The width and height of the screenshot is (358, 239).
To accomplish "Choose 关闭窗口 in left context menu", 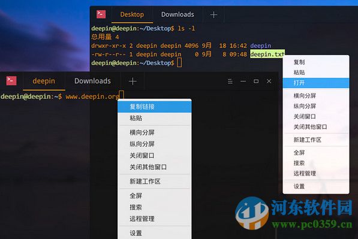I will pos(155,156).
